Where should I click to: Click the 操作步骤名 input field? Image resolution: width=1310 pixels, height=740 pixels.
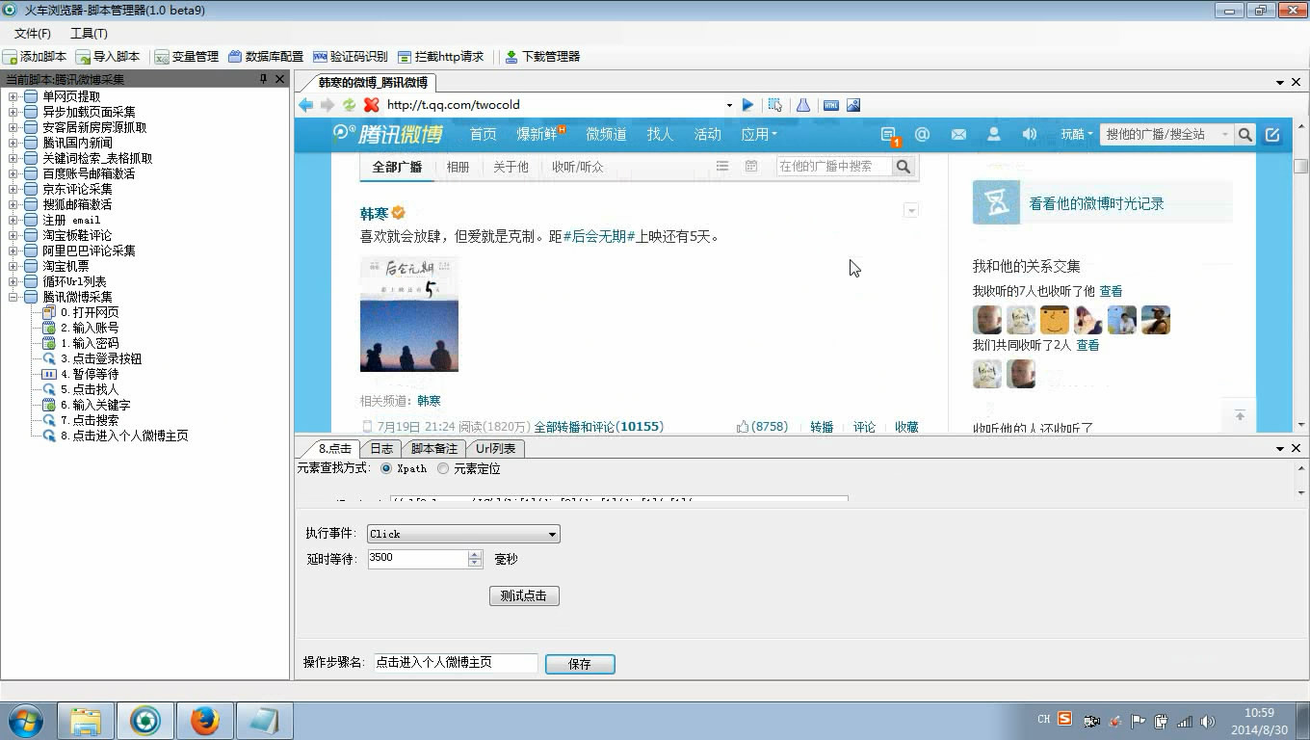pos(456,663)
